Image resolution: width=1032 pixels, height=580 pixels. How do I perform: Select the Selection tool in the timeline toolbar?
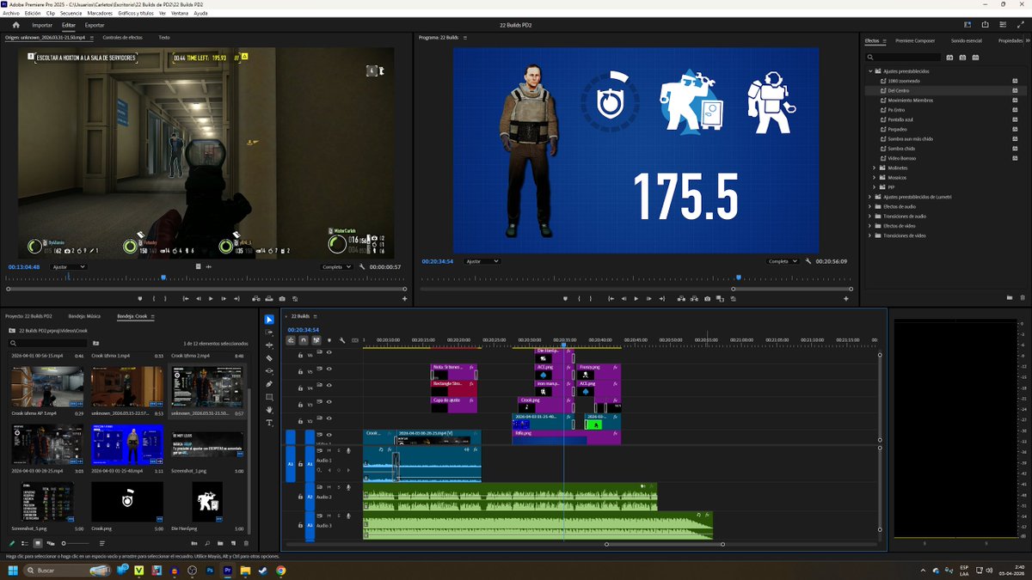[x=269, y=320]
